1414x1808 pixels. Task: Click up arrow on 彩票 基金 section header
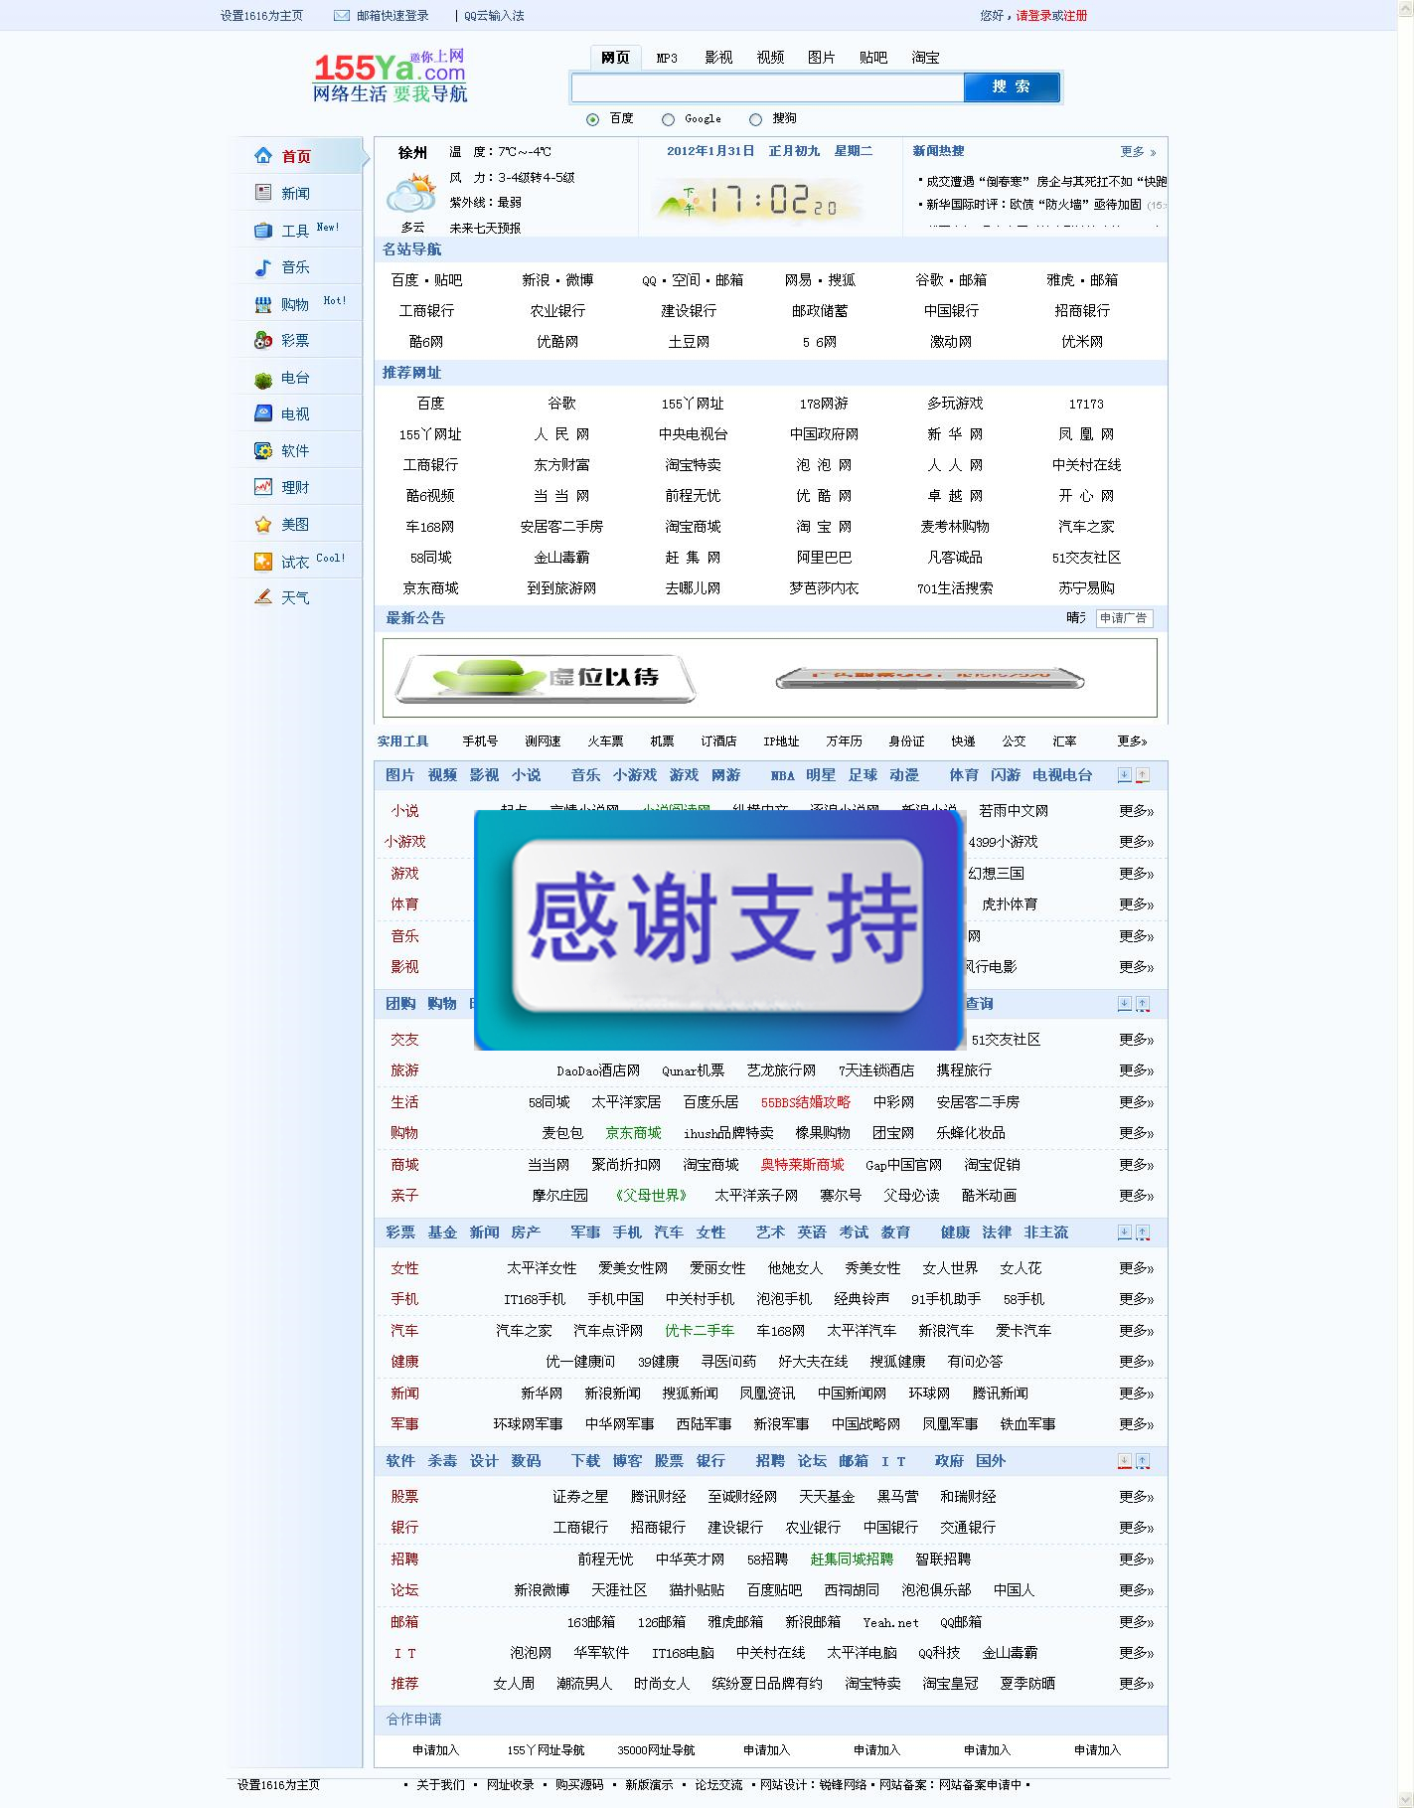(1143, 1233)
